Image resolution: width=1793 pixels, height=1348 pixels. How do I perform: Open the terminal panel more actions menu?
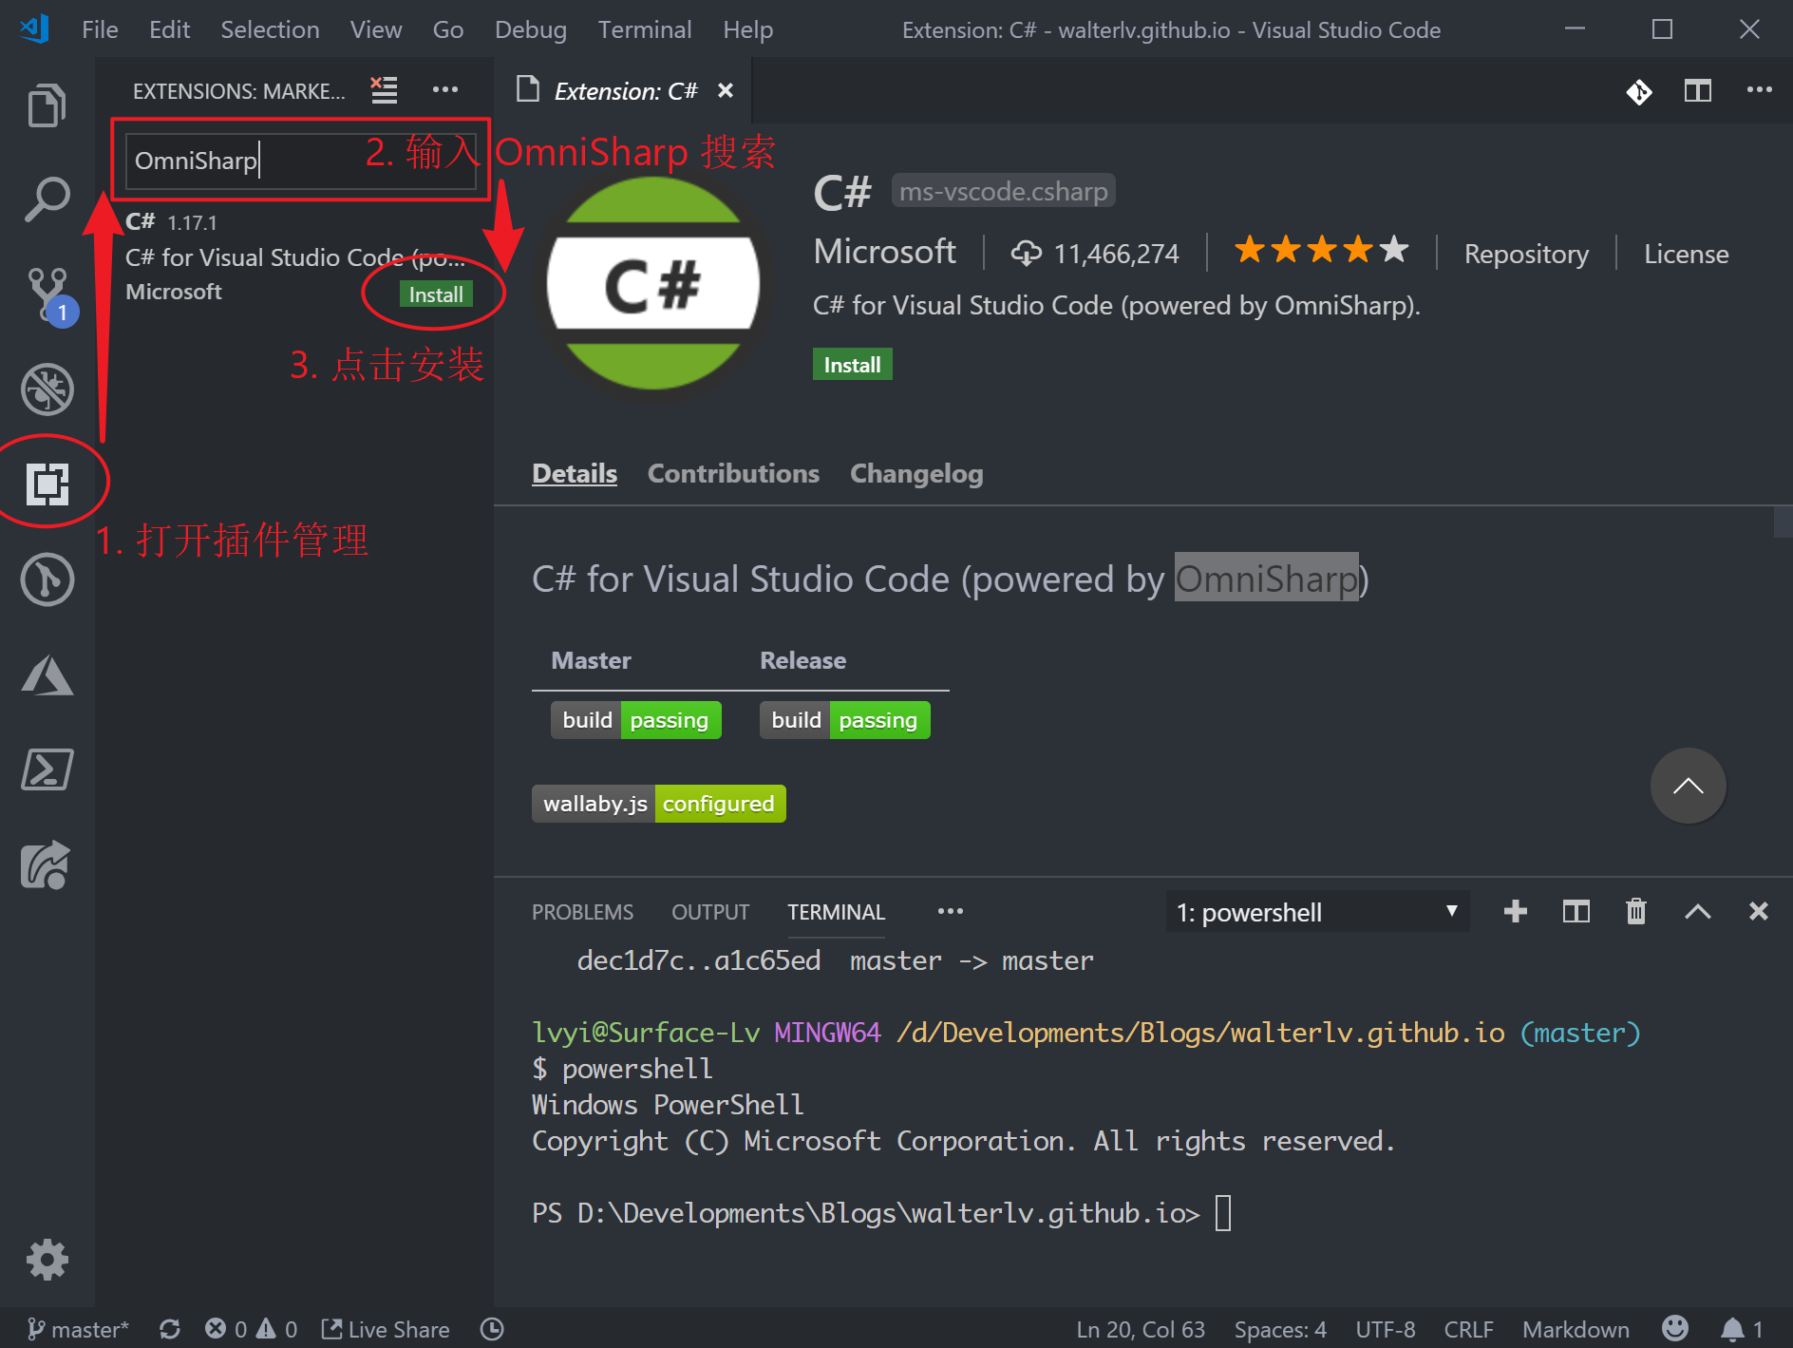950,912
